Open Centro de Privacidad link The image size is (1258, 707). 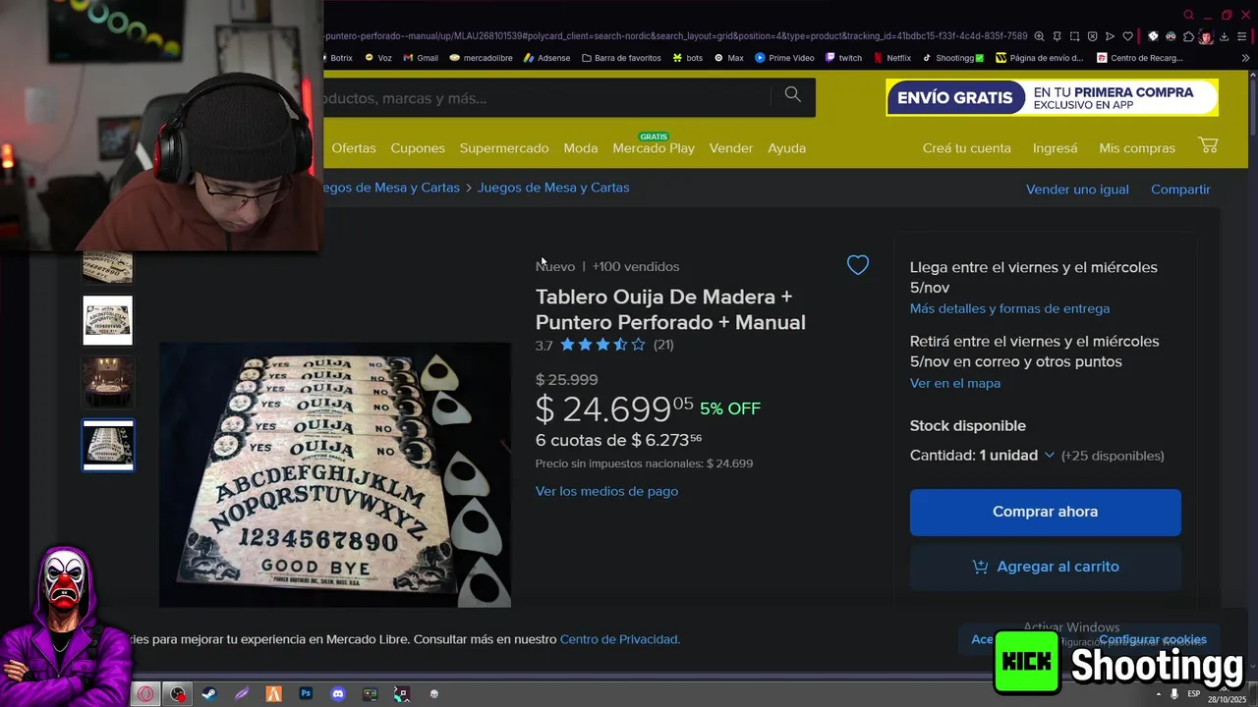click(x=619, y=639)
